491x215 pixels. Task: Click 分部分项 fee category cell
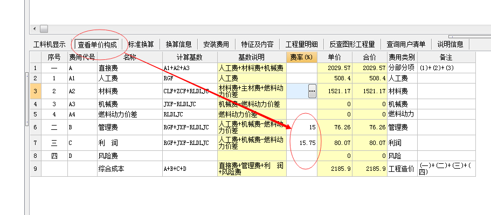point(402,68)
